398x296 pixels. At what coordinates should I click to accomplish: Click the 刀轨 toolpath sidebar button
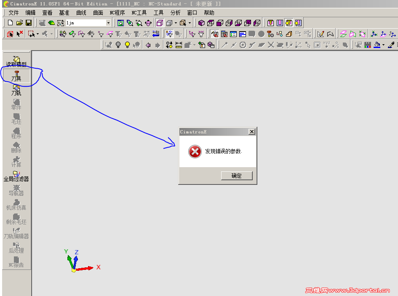16,90
